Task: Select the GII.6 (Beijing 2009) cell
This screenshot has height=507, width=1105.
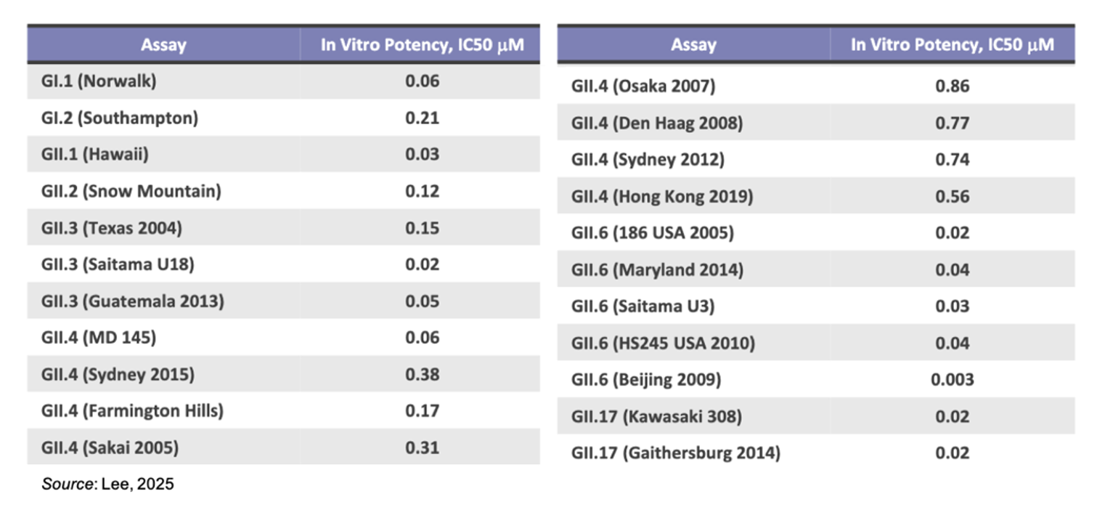Action: [646, 379]
